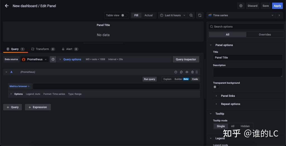Delete query A with trash icon
286x146 pixels.
click(x=192, y=72)
